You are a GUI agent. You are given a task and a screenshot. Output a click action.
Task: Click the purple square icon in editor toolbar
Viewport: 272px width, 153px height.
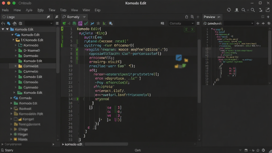(x=80, y=23)
